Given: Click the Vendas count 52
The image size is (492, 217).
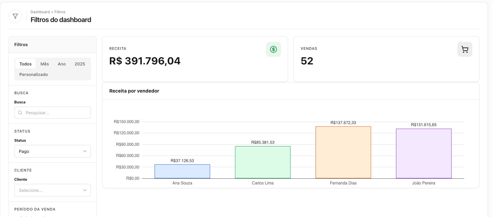Looking at the screenshot, I should (x=307, y=61).
